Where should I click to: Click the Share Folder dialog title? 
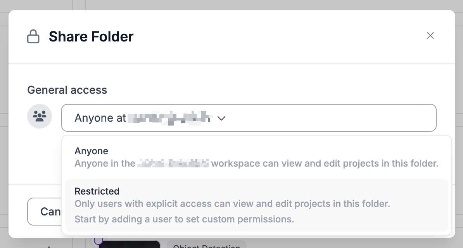[x=91, y=37]
